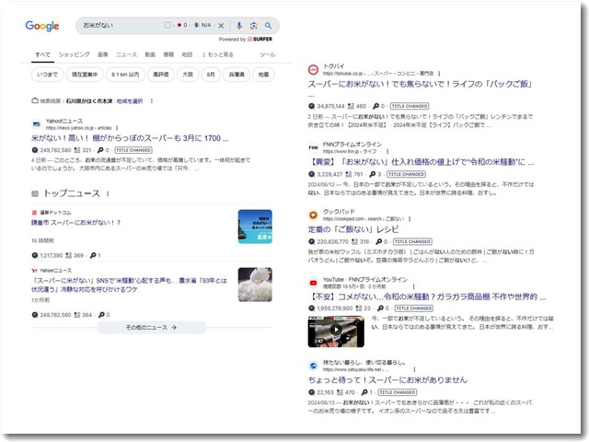Open the Google logo homepage link
Screen dimensions: 589x442
tap(42, 26)
